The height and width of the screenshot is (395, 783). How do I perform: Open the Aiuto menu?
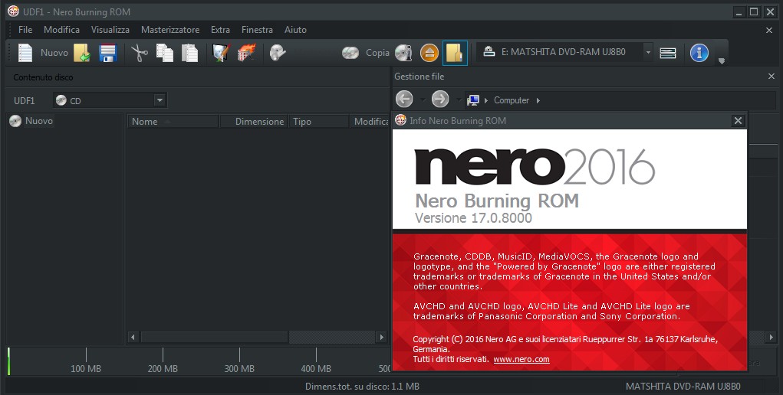coord(295,30)
